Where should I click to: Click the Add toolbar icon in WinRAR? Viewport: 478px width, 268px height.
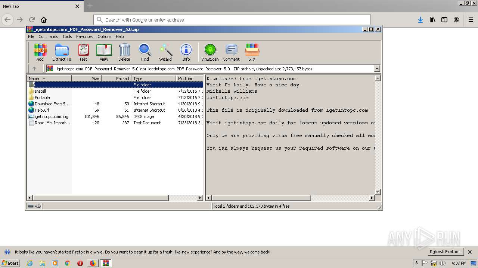click(40, 52)
